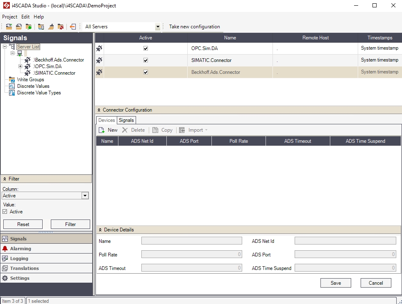The height and width of the screenshot is (304, 402).
Task: Open the Alarming section with the bell icon
Action: coord(5,249)
